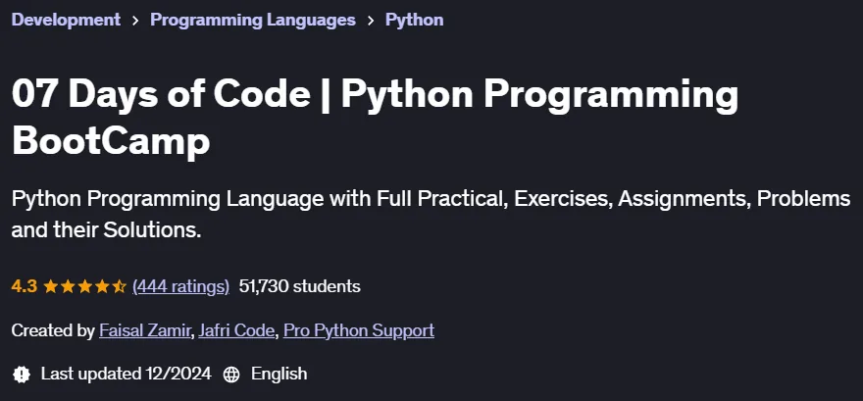Click the last updated badge icon

[x=22, y=375]
